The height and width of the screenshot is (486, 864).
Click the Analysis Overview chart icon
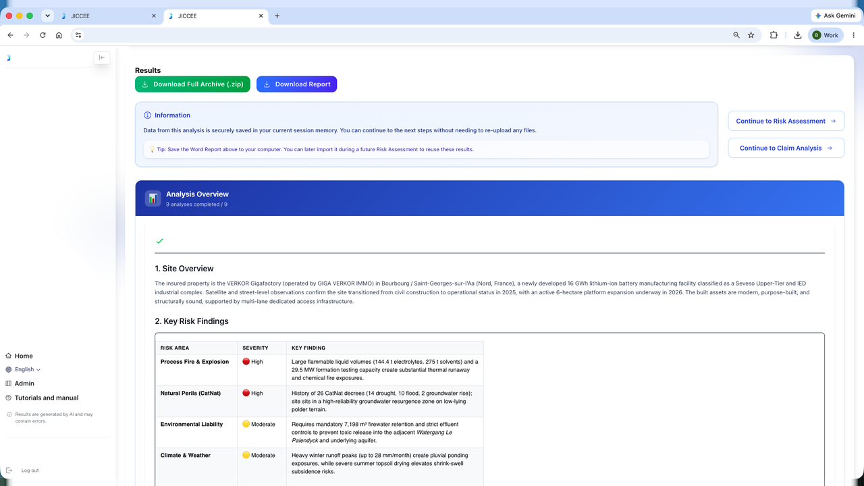coord(153,198)
